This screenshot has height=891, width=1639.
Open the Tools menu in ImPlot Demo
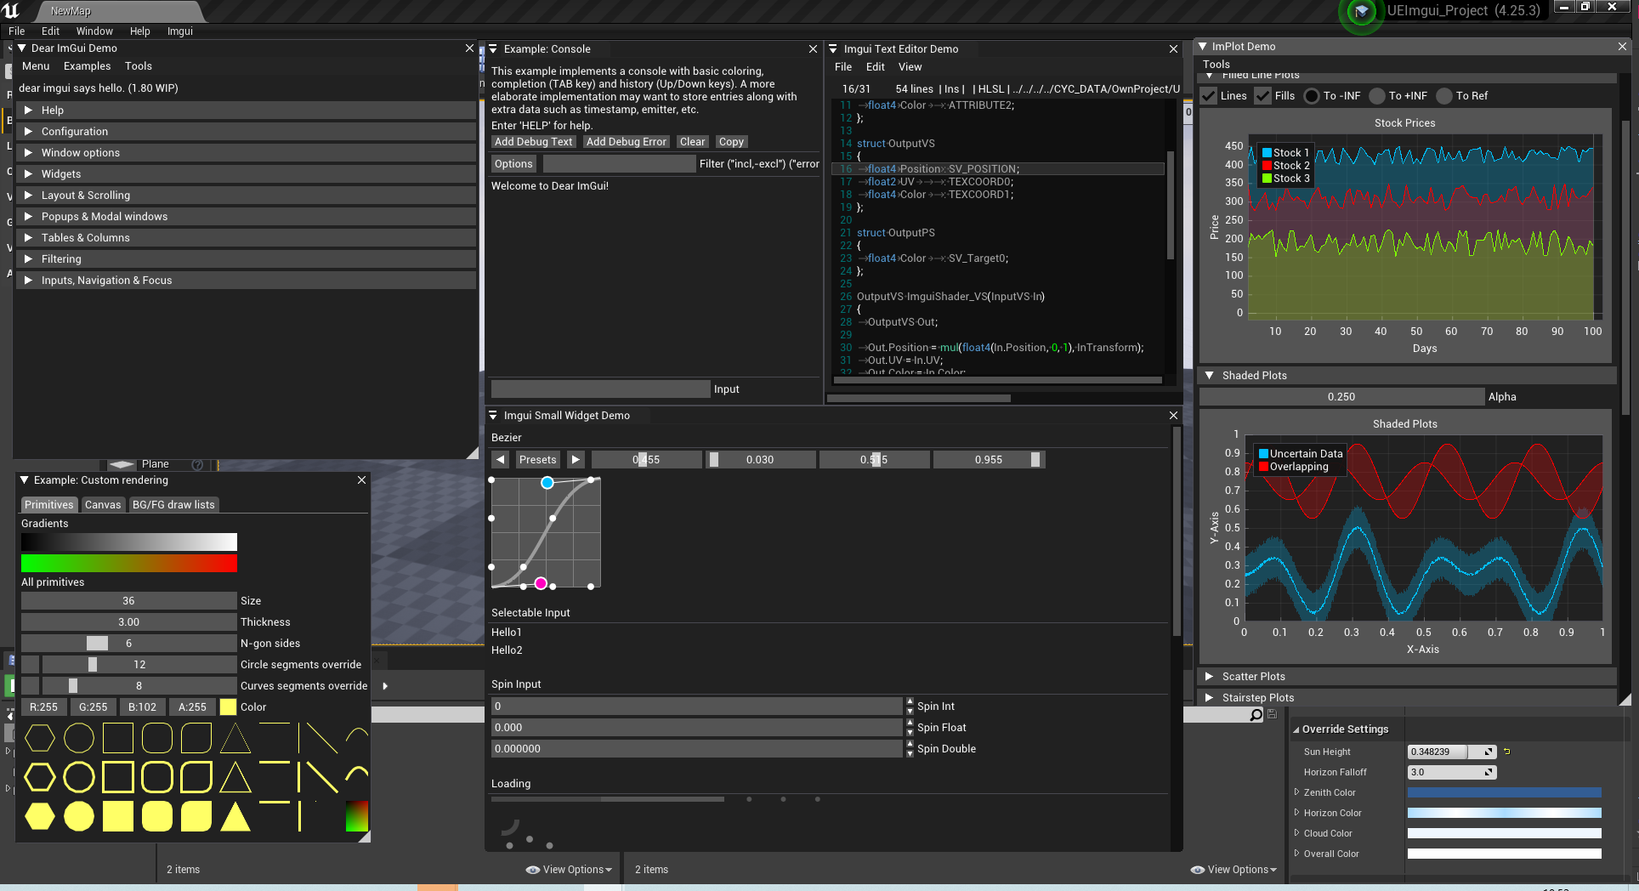coord(1216,65)
